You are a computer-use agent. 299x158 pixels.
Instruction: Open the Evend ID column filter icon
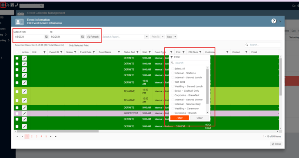61,52
